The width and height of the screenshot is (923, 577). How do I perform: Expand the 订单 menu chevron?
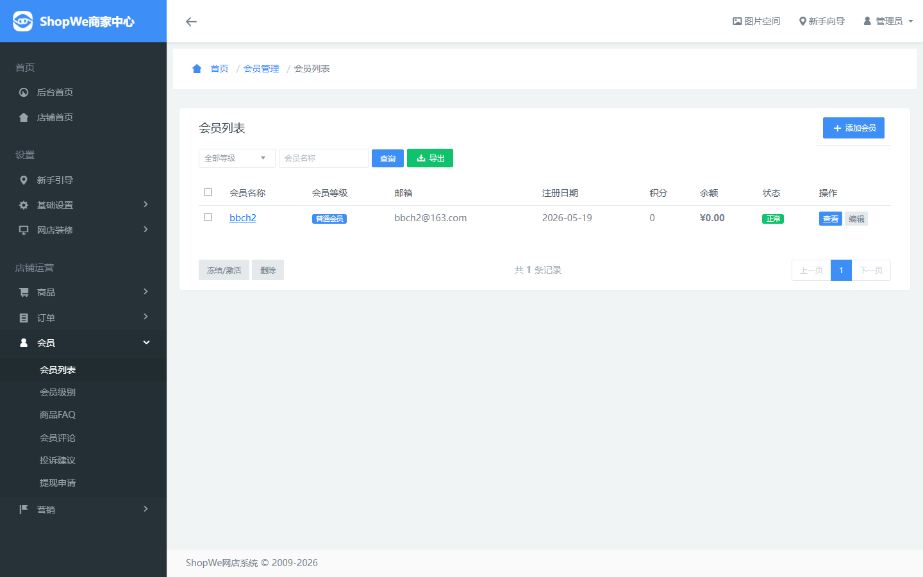[x=146, y=317]
